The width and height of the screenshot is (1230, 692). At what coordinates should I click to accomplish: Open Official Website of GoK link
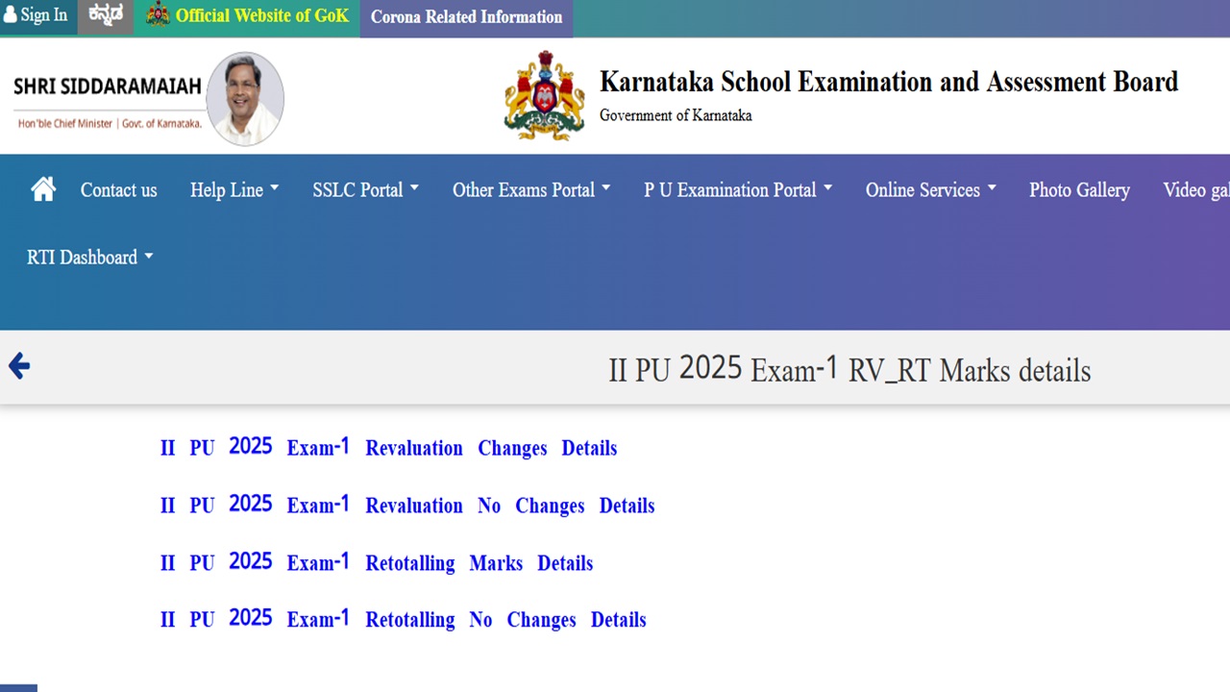248,16
